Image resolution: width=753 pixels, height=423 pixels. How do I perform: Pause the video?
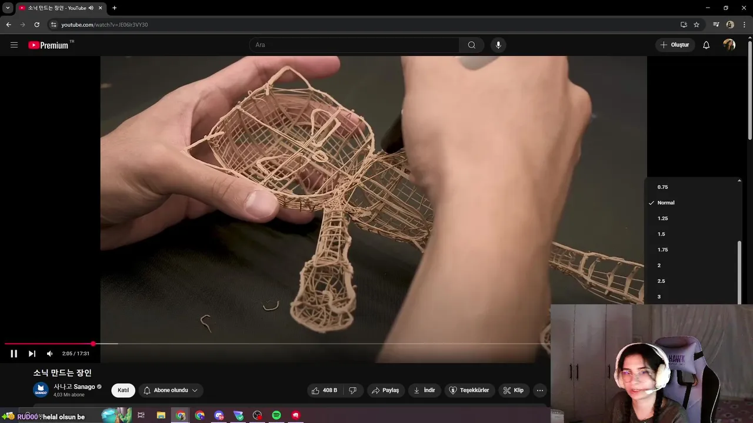click(14, 354)
